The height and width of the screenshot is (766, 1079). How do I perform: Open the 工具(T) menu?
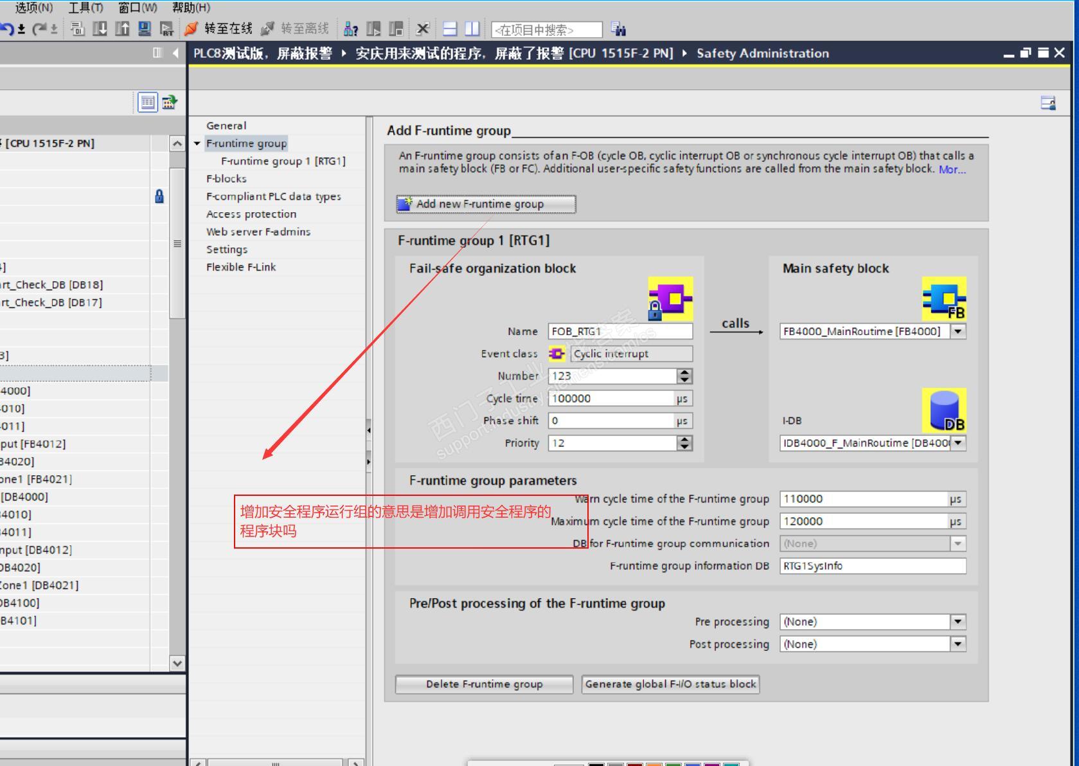click(85, 8)
